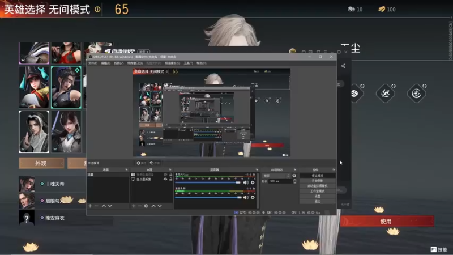
Task: Click 停止推流 to stop streaming
Action: 318,176
